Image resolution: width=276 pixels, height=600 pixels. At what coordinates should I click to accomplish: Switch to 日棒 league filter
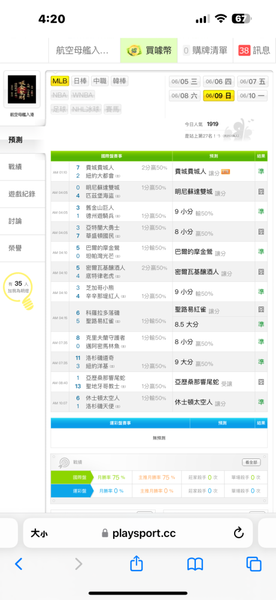tap(80, 81)
